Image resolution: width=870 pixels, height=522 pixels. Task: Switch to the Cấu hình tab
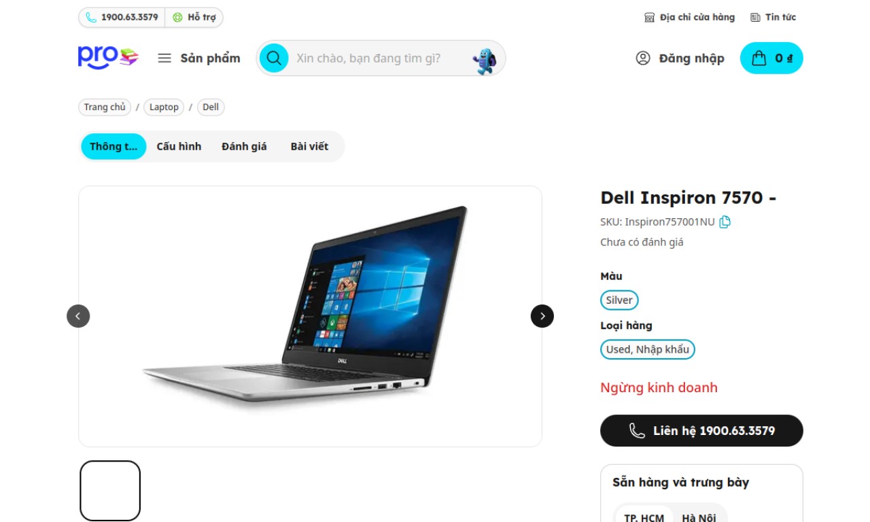[179, 146]
